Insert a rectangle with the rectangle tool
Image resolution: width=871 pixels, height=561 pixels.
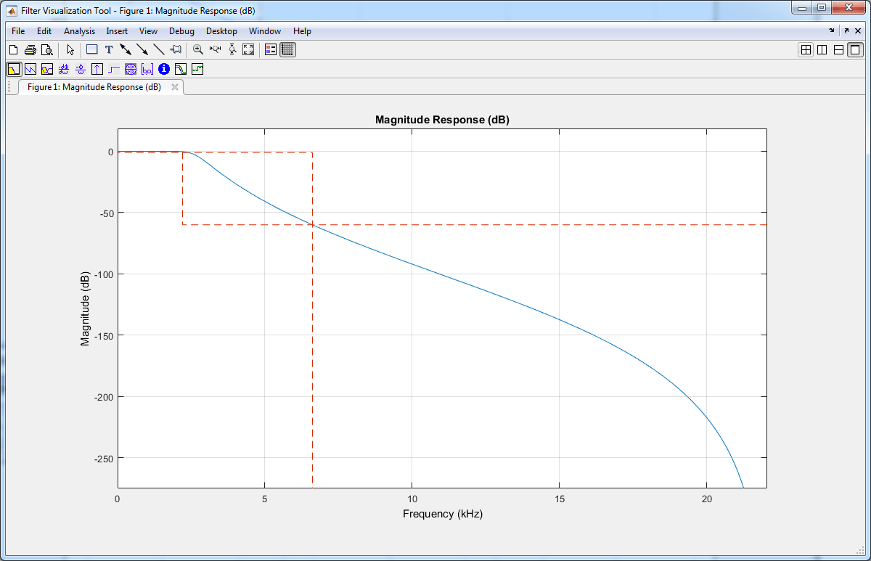[x=92, y=50]
